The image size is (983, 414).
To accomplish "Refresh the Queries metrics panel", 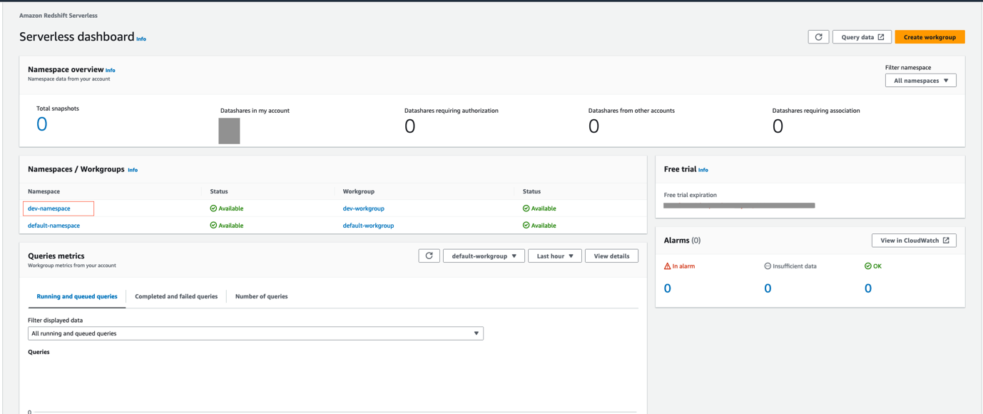I will pos(429,256).
